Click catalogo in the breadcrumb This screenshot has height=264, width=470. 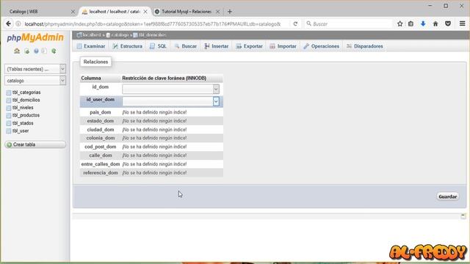[x=120, y=35]
